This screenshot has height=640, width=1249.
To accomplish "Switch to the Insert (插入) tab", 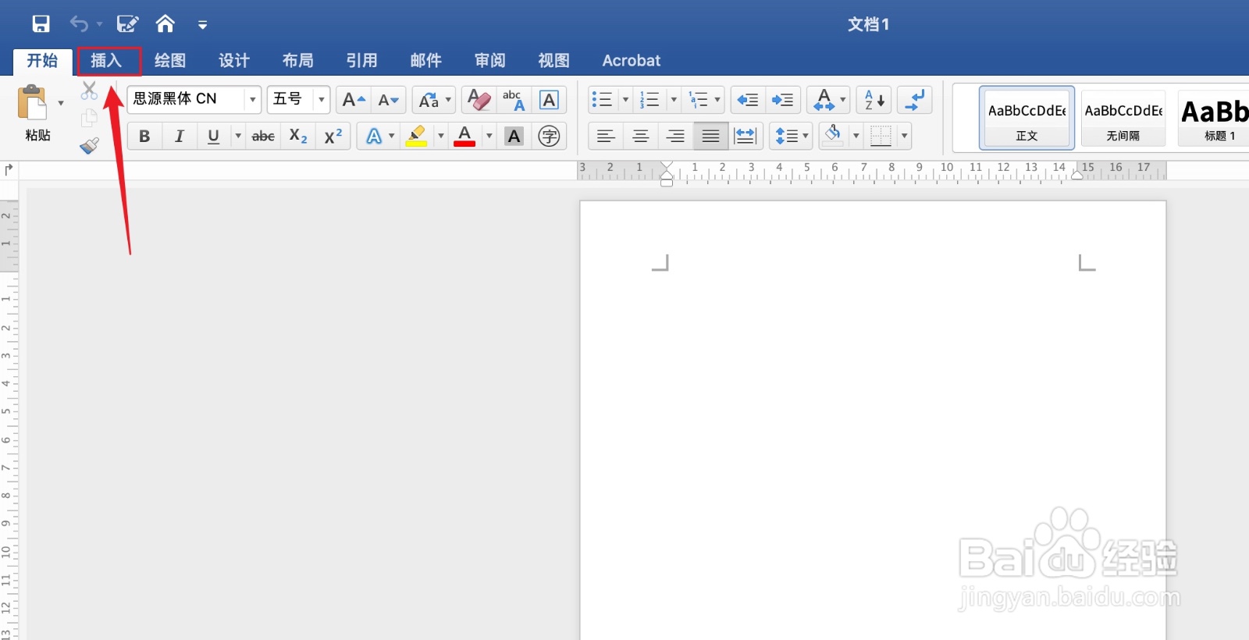I will [106, 61].
